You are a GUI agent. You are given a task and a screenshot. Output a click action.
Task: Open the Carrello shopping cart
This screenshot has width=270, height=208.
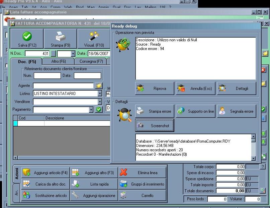[x=142, y=195]
